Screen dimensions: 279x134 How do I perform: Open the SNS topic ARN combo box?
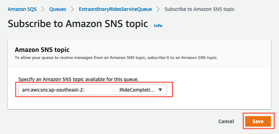93,90
